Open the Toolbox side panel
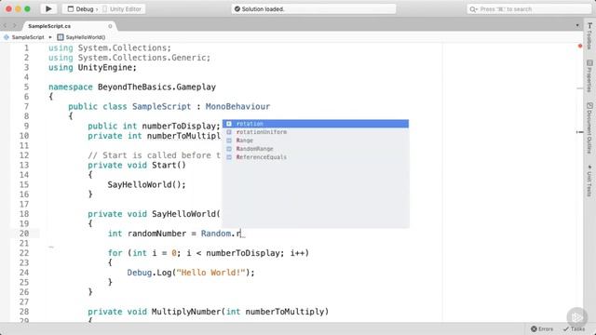The width and height of the screenshot is (596, 335). point(589,36)
